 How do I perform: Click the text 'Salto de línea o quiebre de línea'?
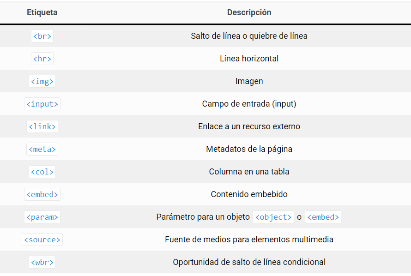[249, 36]
